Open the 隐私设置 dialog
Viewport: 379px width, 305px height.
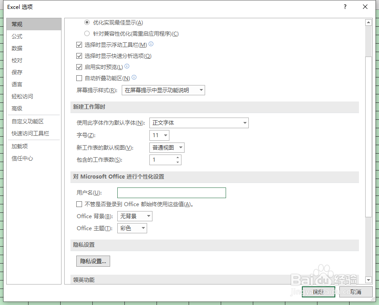click(x=93, y=261)
